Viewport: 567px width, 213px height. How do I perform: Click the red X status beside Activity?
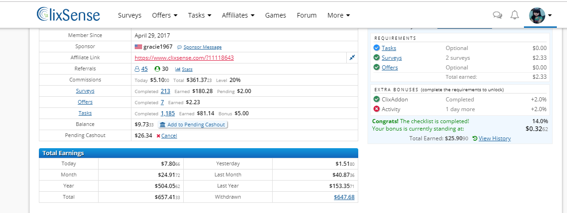(376, 109)
